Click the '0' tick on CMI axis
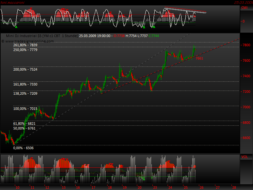253x190 pixels. click(x=244, y=21)
